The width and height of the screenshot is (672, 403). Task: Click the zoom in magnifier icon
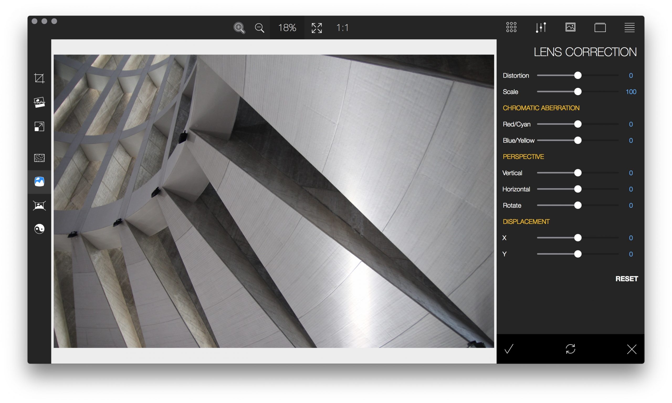click(x=239, y=28)
